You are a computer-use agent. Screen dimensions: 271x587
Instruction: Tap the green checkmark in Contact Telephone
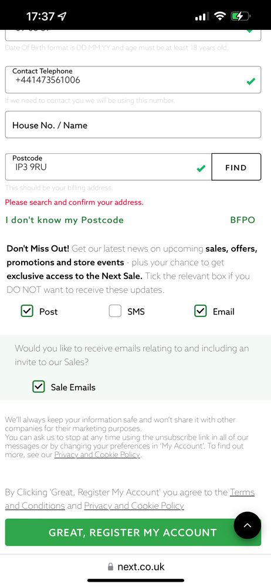[251, 81]
